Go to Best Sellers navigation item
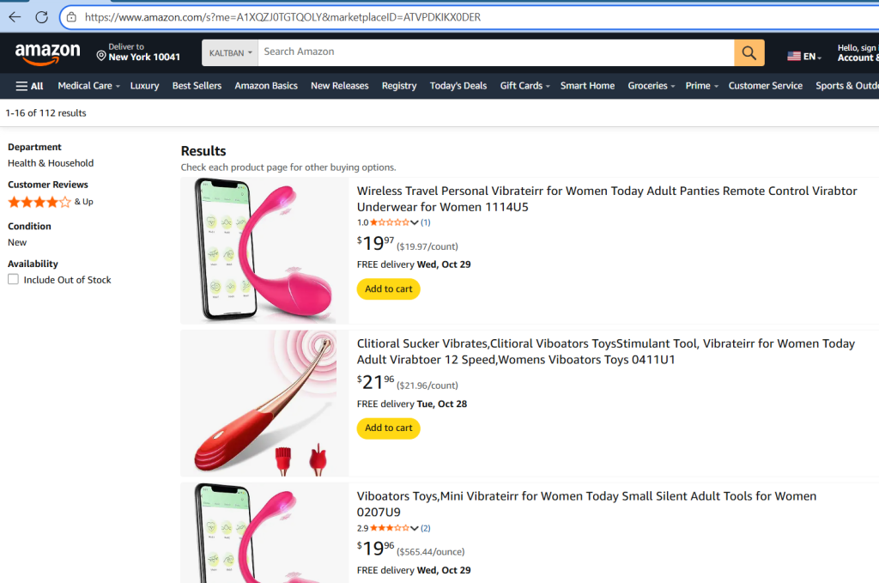This screenshot has height=583, width=879. 197,86
